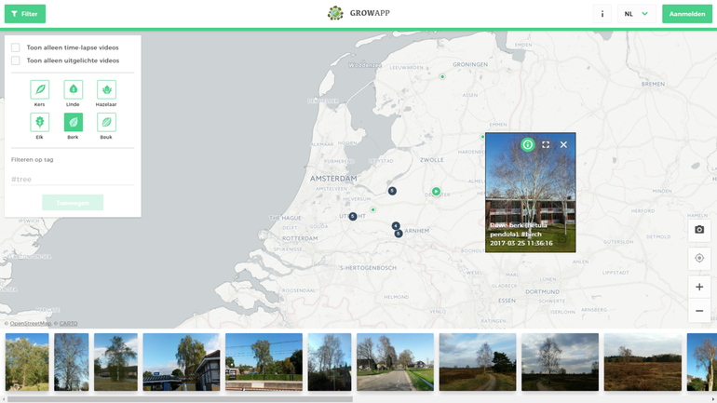Open third thumbnail of a single tree against blue sky
This screenshot has height=403, width=717.
pyautogui.click(x=115, y=362)
